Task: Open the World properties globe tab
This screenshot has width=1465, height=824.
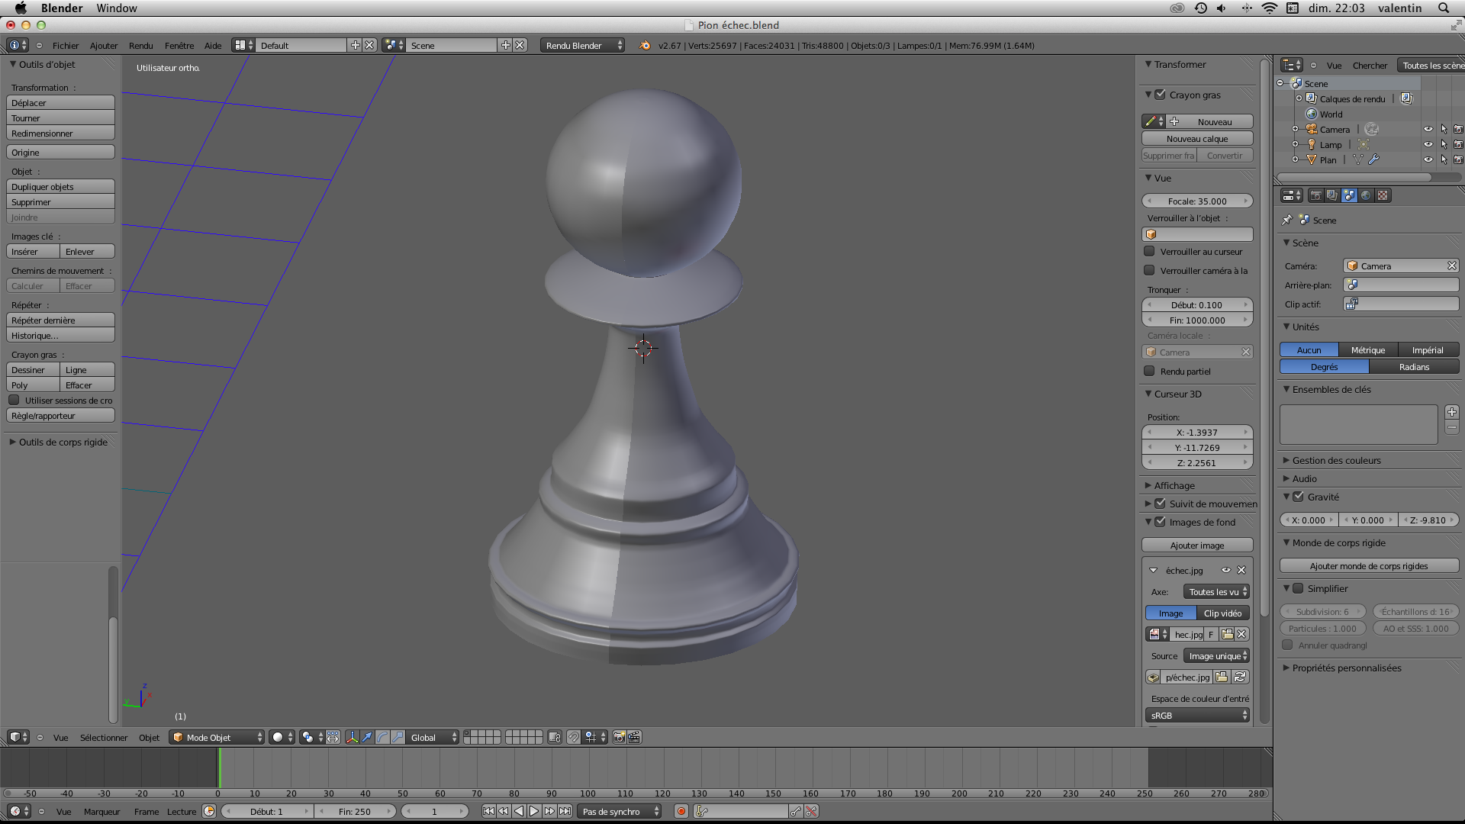Action: [1366, 195]
